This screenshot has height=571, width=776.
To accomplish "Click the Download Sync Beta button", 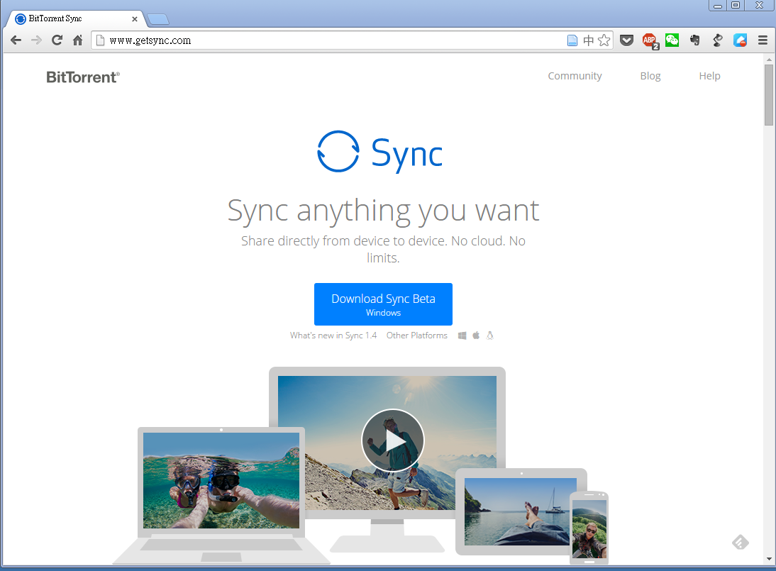I will point(383,304).
